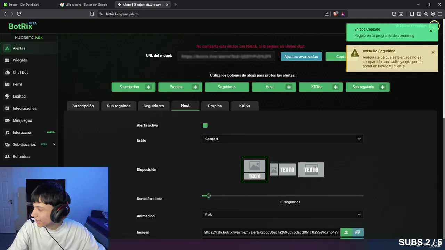Click the share page icon
This screenshot has height=250, width=445.
pyautogui.click(x=327, y=14)
